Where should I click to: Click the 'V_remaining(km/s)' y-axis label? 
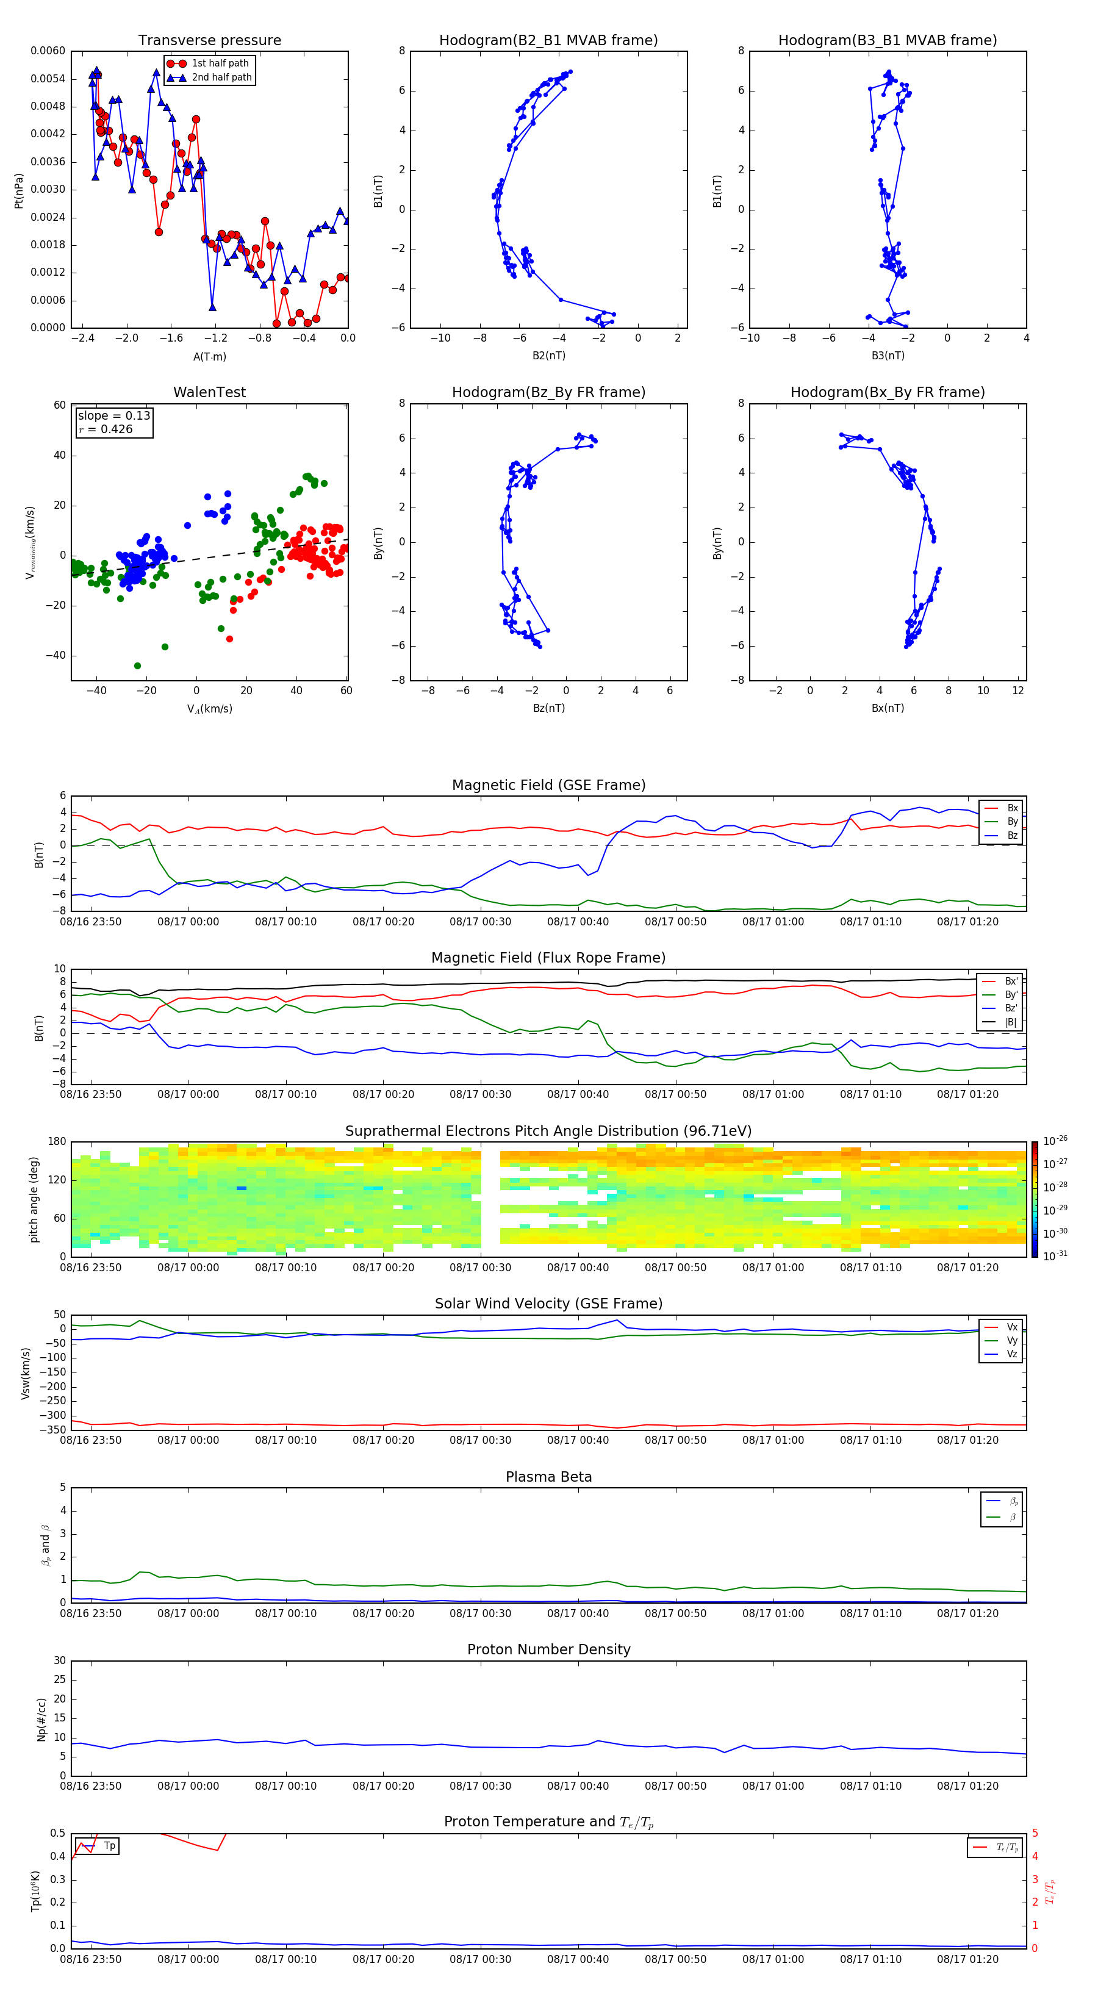pos(30,542)
